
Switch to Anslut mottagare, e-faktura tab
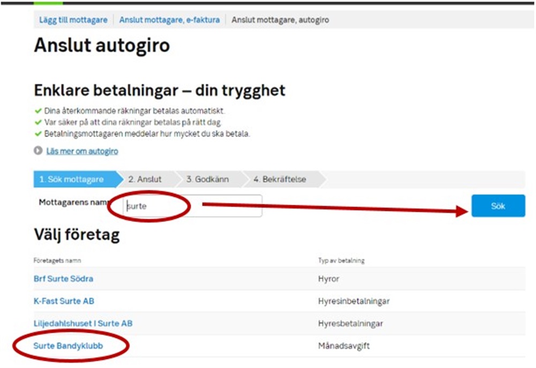[169, 20]
